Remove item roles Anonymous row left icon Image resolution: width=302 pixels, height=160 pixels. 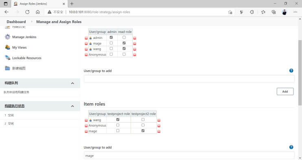[x=86, y=126]
